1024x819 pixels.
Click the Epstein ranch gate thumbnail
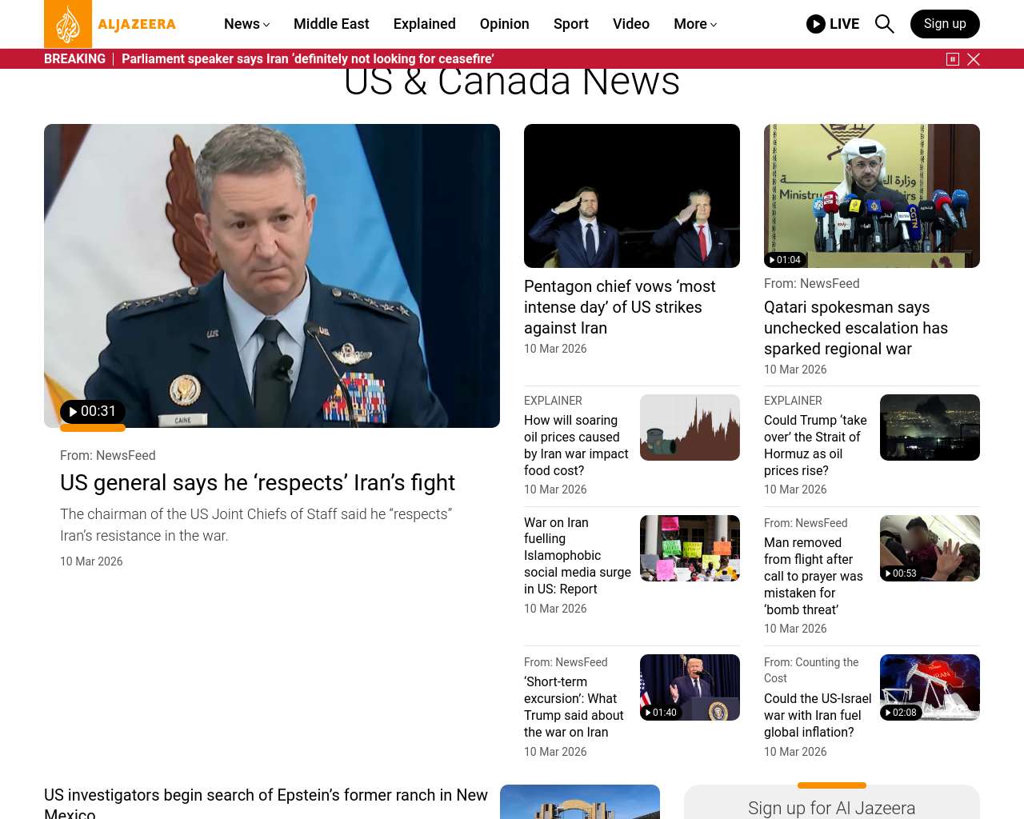tap(580, 801)
